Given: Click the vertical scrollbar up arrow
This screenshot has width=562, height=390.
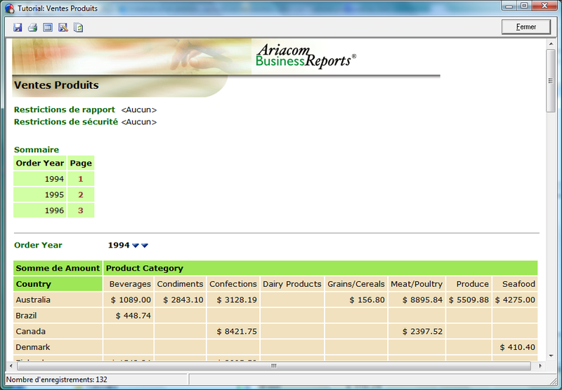Looking at the screenshot, I should (x=551, y=44).
